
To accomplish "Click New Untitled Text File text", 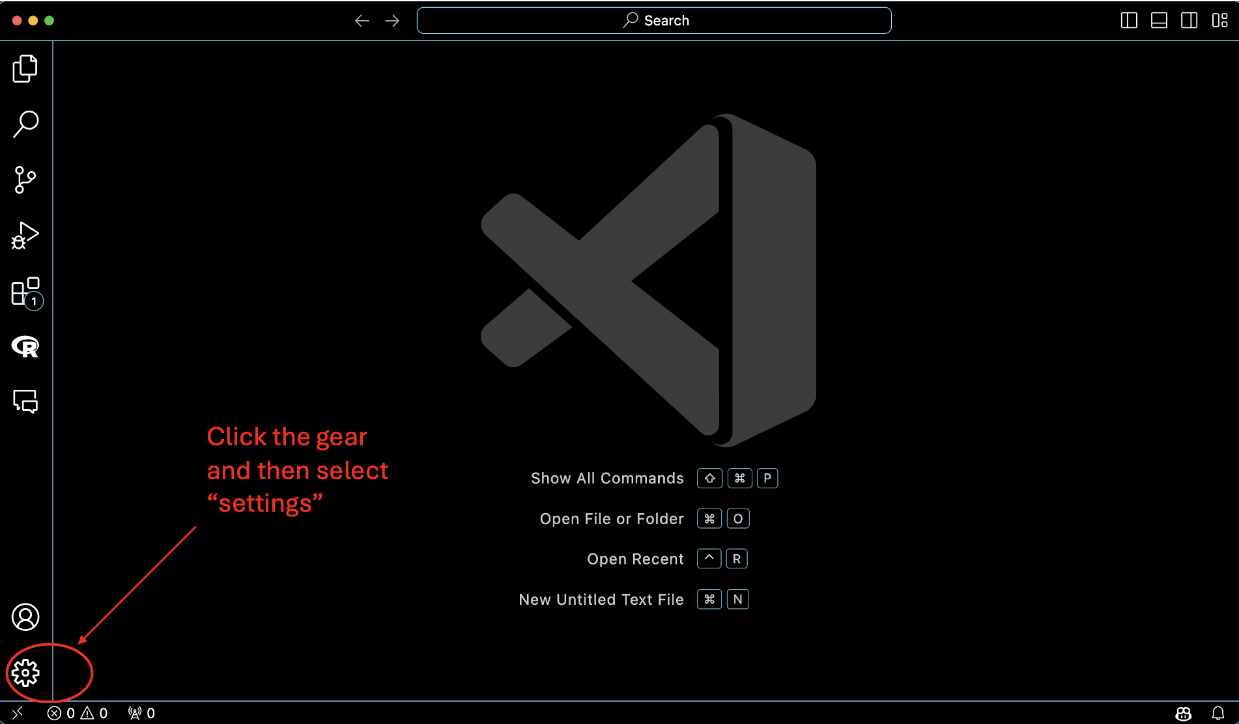I will click(x=601, y=600).
